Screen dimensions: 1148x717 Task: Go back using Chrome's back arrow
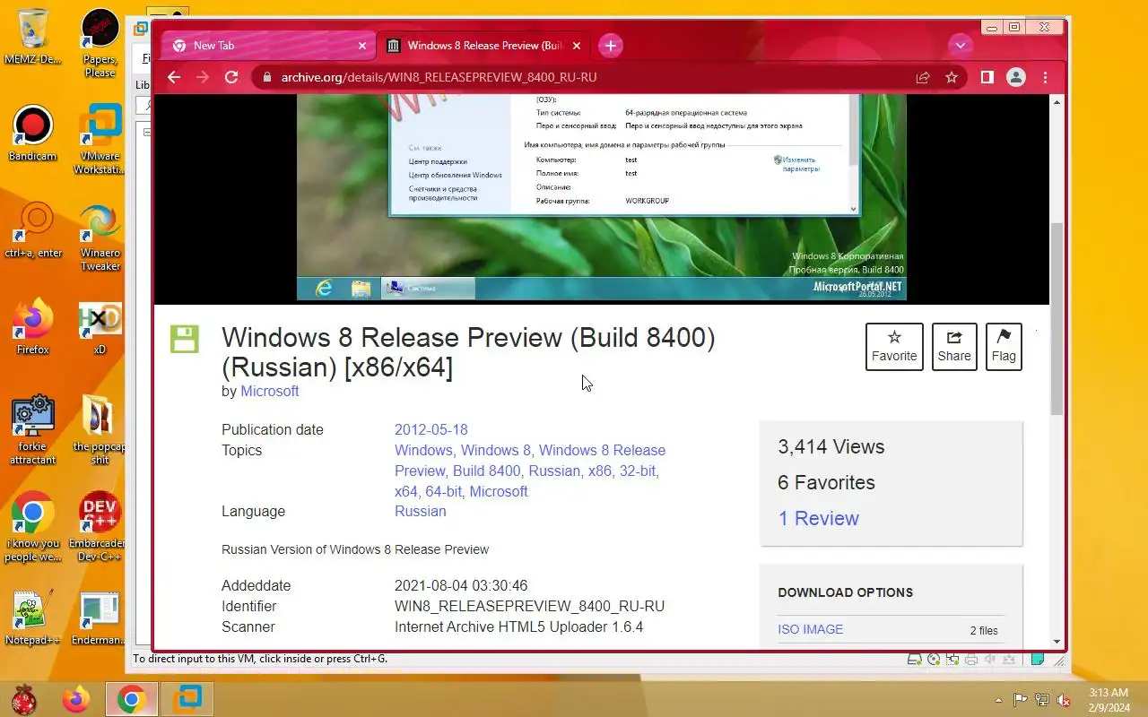(174, 77)
